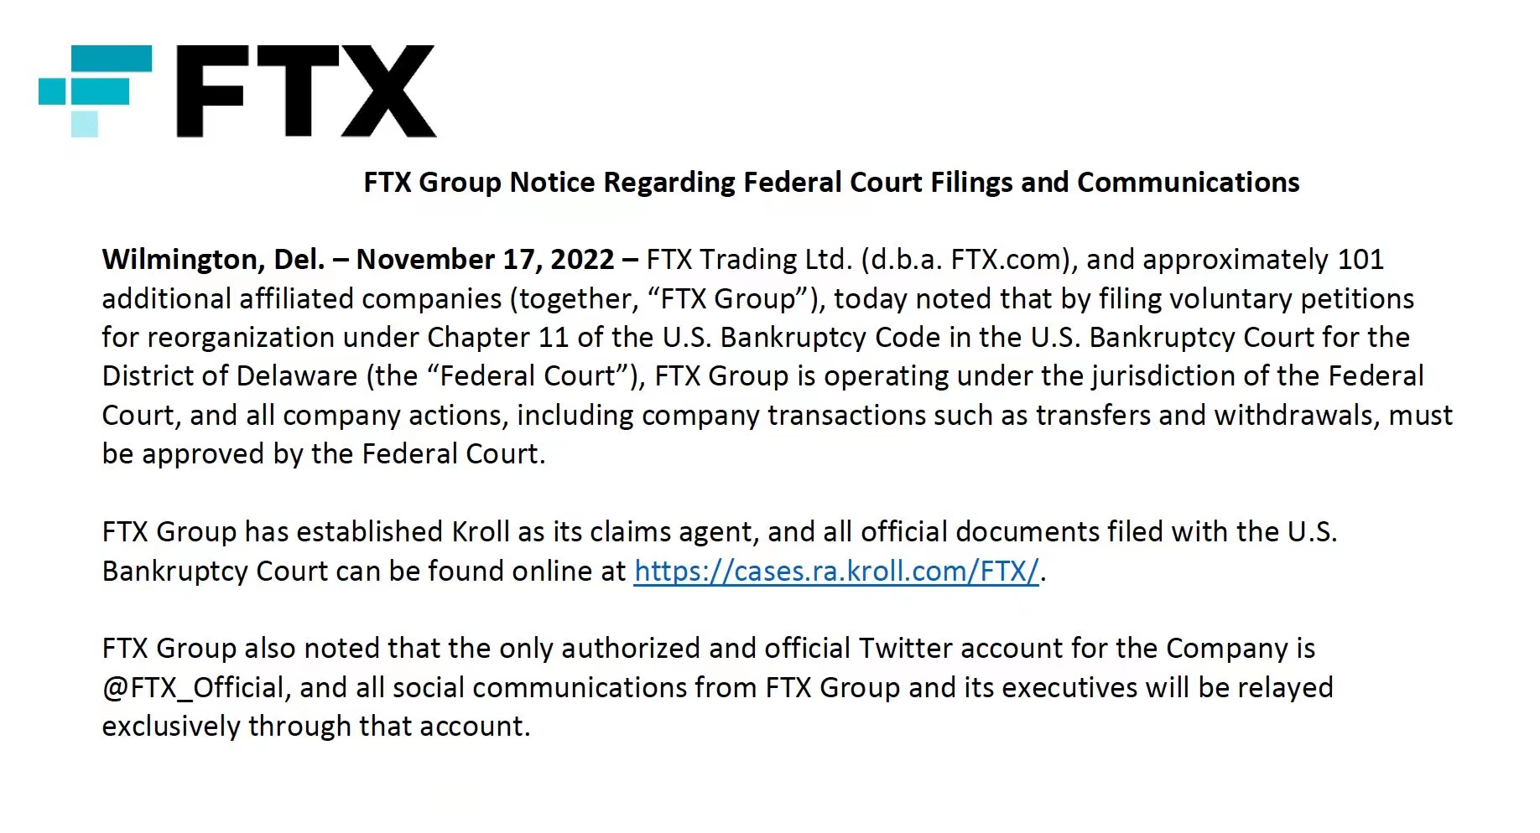The image size is (1540, 833).
Task: Click the teal FTX logo symbol
Action: pos(96,91)
